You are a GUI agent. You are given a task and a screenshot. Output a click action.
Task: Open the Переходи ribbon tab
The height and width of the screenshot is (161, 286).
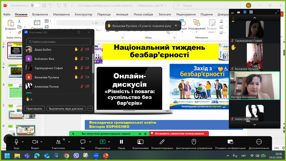(x=104, y=14)
